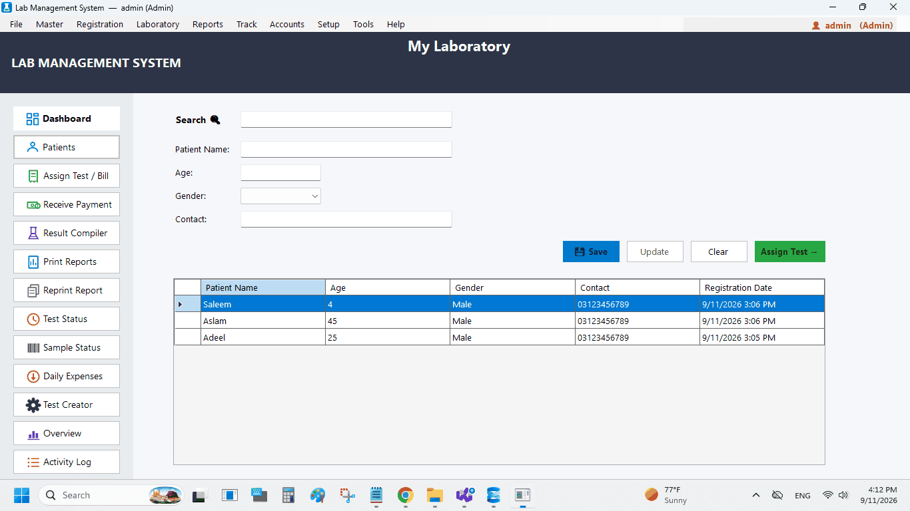Open File Explorer from the taskbar
This screenshot has height=511, width=910.
tap(434, 495)
